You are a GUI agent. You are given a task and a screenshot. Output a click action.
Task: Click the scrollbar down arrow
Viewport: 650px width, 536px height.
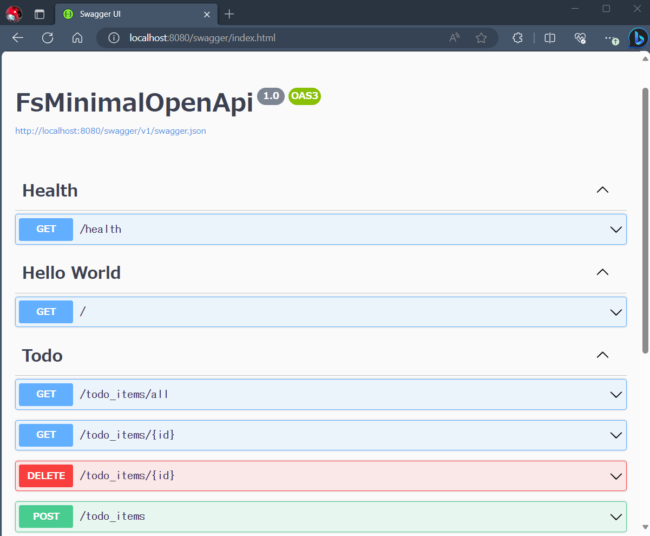click(x=645, y=526)
